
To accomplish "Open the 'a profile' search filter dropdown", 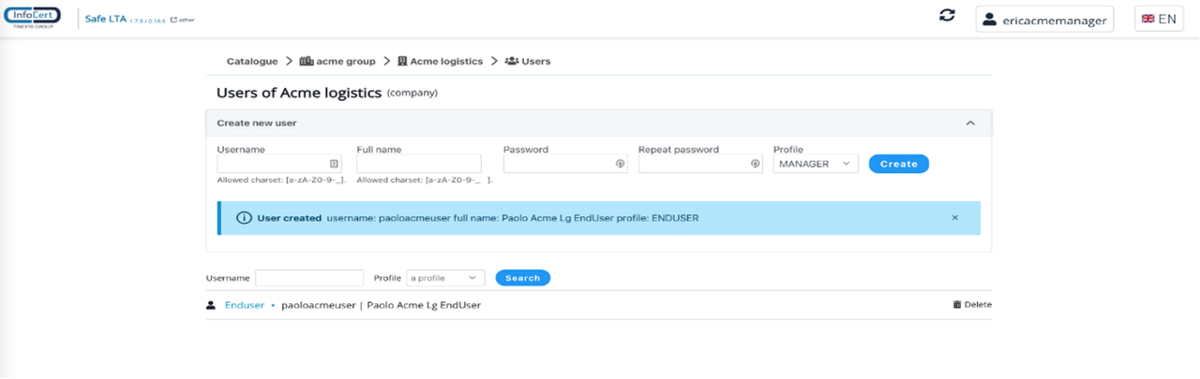I will tap(446, 278).
